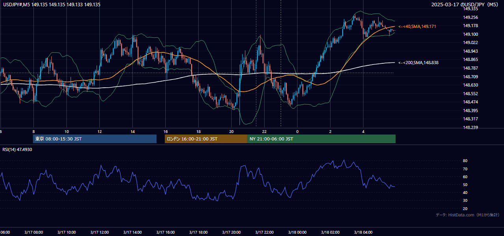Click price axis value 149.100
Image resolution: width=504 pixels, height=236 pixels.
[470, 34]
